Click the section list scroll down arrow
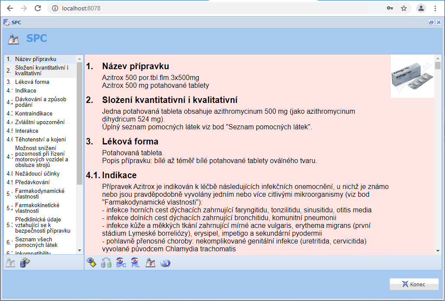 pyautogui.click(x=79, y=250)
